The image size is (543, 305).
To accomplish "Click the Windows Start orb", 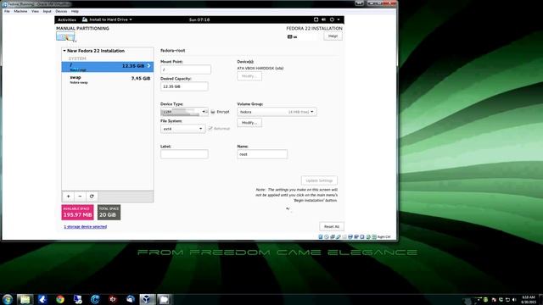I will [x=8, y=299].
